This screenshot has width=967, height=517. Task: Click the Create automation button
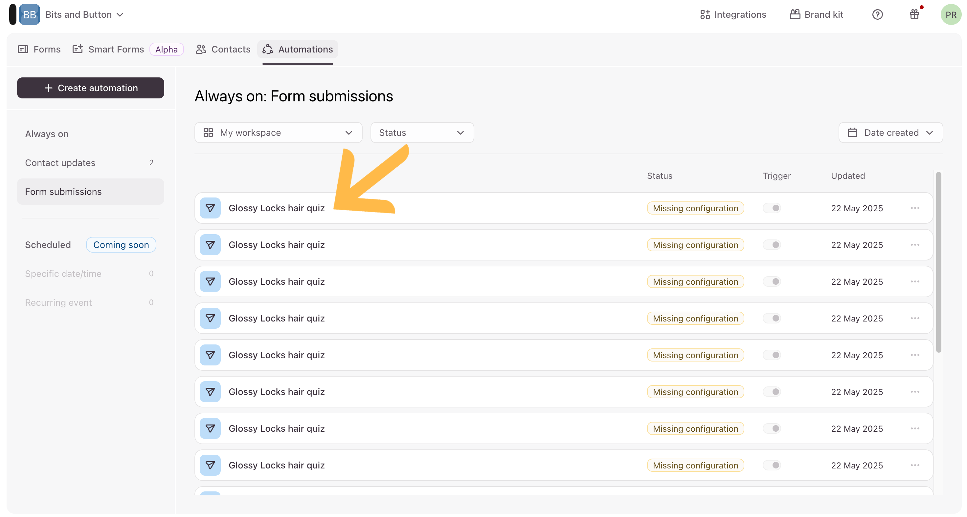click(x=90, y=88)
